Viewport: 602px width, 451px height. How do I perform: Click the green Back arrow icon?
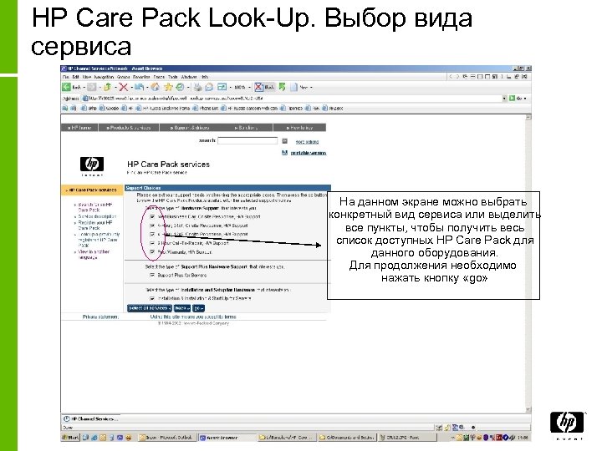point(66,88)
